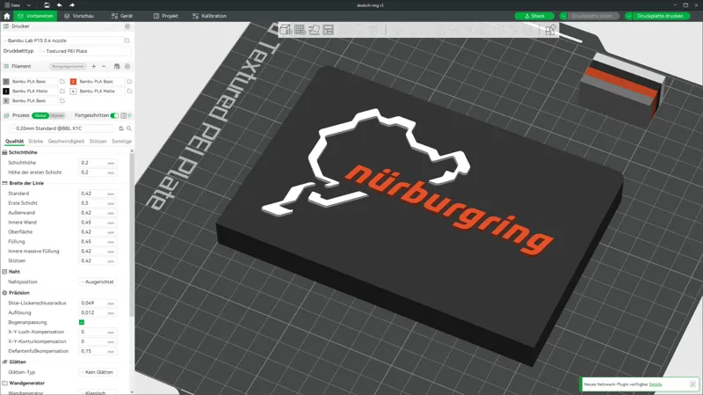Image resolution: width=703 pixels, height=395 pixels.
Task: Open the Glätten-Typ Kein Glätten dropdown
Action: pos(98,372)
